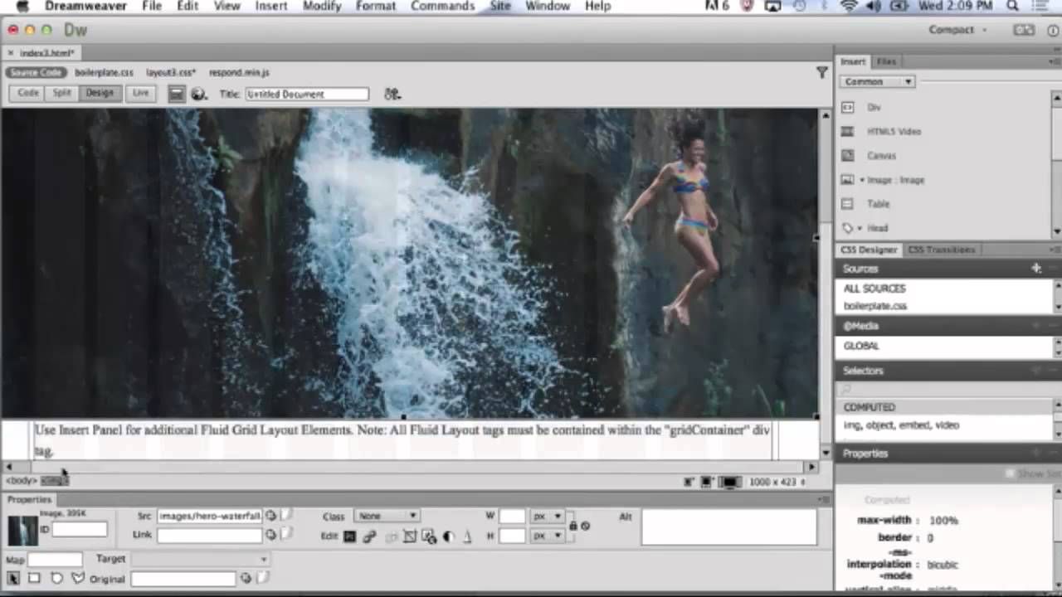Open Spotlight search in menu bar
The width and height of the screenshot is (1062, 597).
pos(1013,6)
